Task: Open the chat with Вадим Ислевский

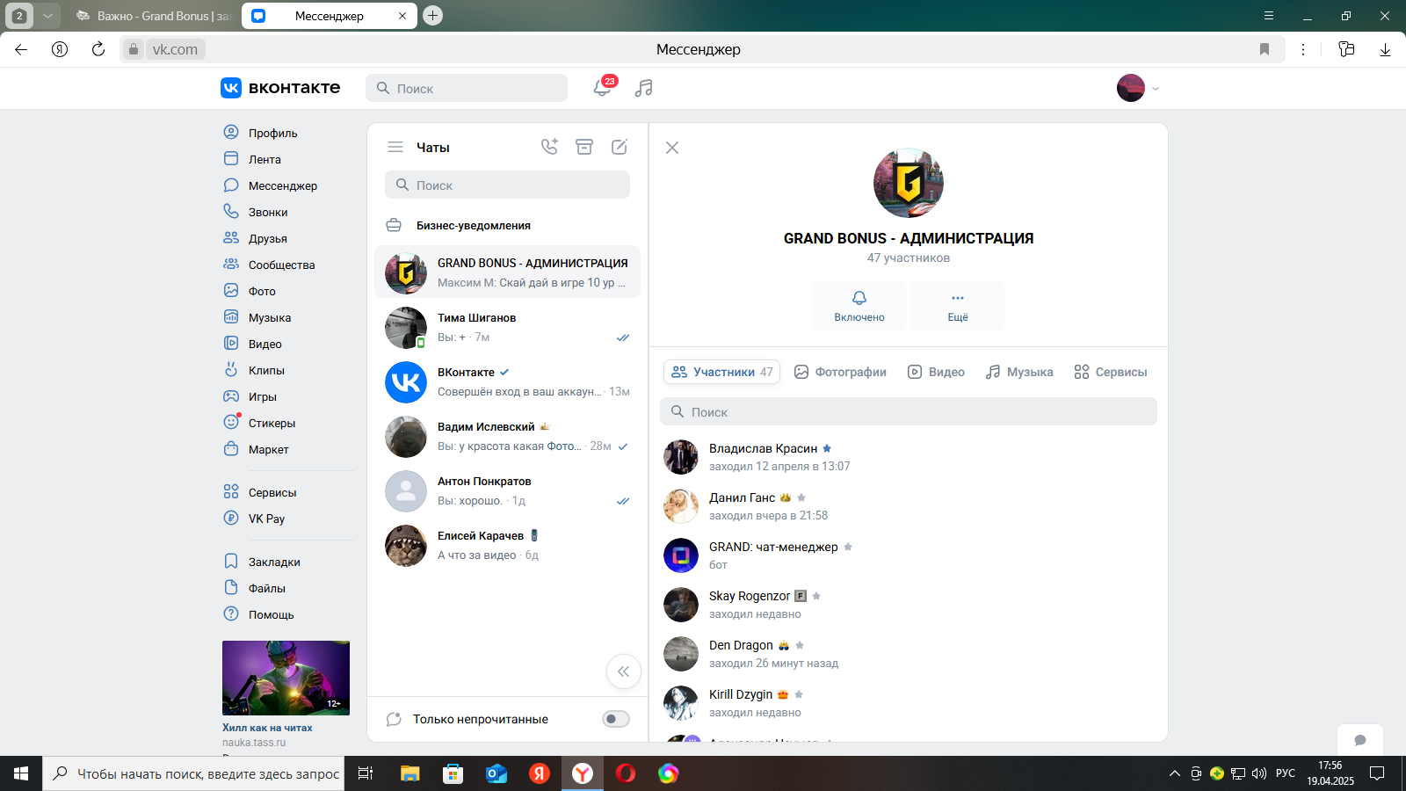Action: pos(507,436)
